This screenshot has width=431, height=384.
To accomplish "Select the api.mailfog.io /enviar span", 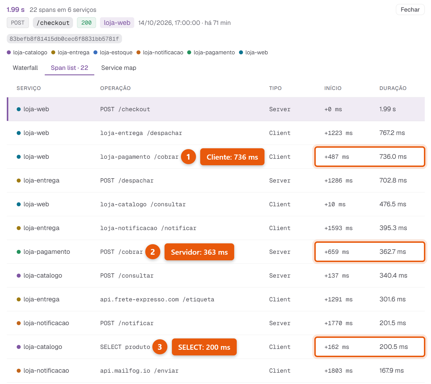I will [216, 371].
